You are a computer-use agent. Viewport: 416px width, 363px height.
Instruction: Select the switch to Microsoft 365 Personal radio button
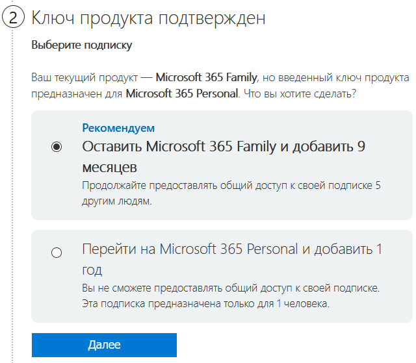click(57, 252)
